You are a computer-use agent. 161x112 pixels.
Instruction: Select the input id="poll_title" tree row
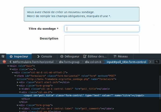pyautogui.click(x=80, y=95)
